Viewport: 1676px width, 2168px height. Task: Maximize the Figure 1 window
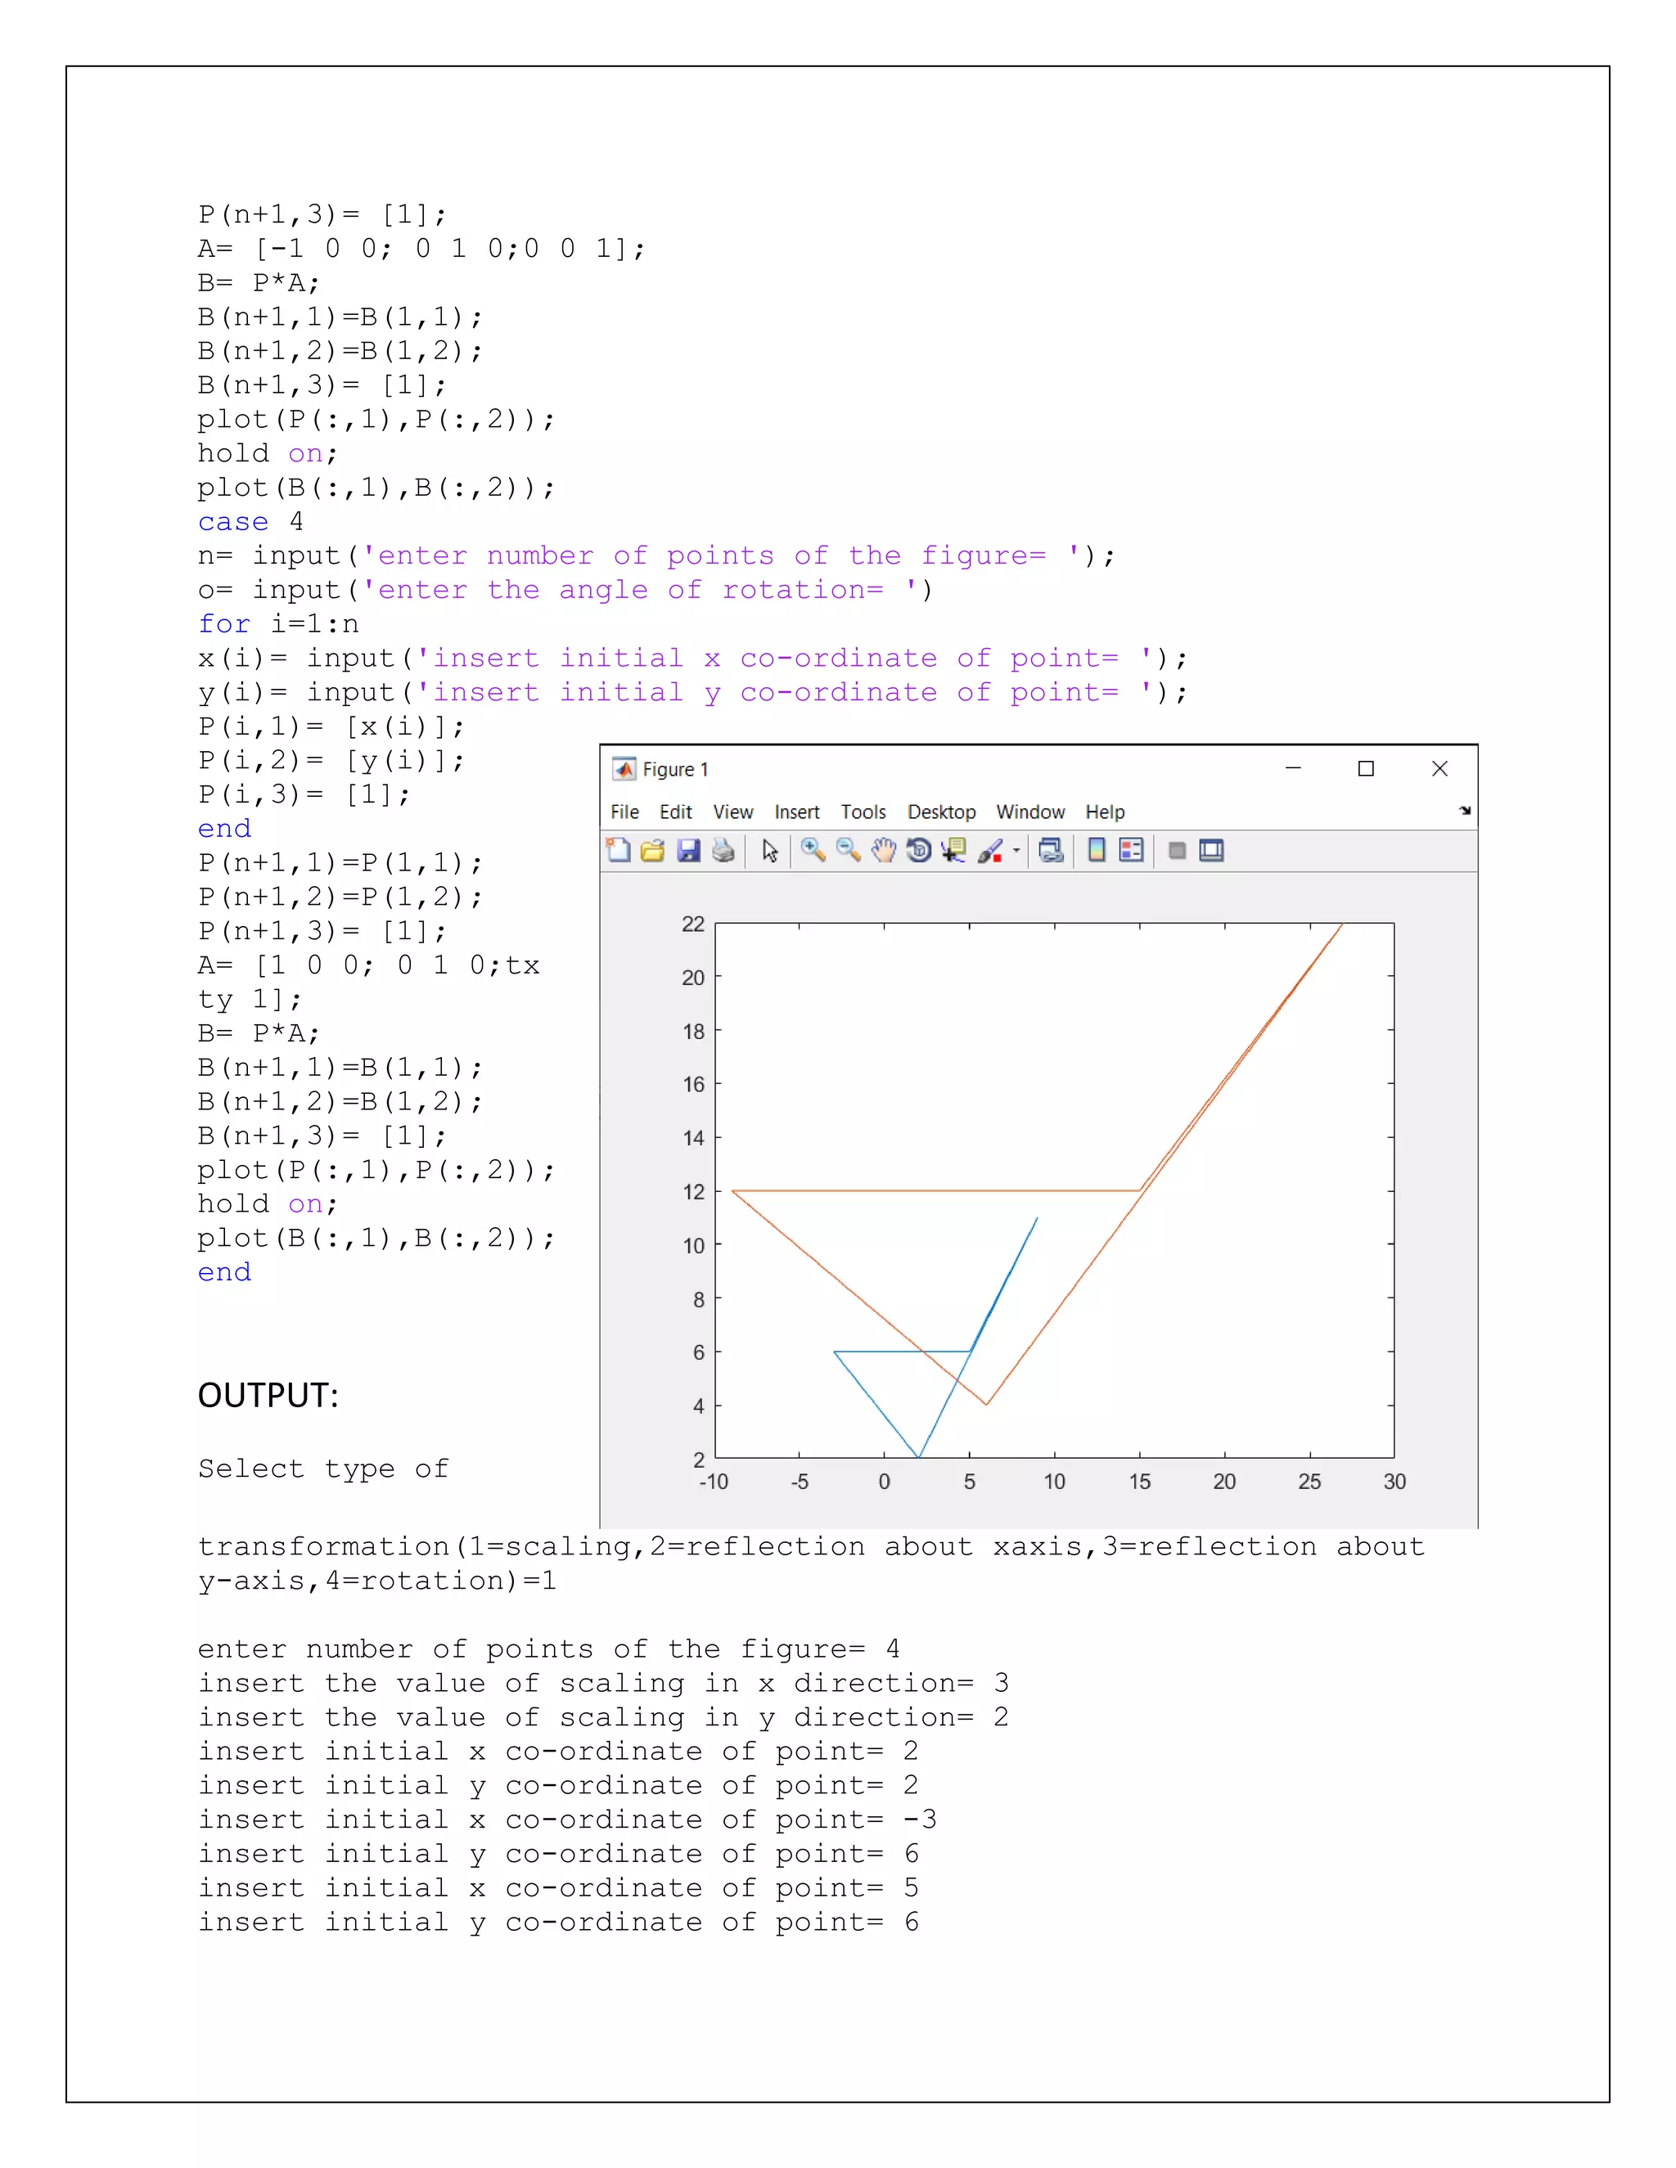1366,768
